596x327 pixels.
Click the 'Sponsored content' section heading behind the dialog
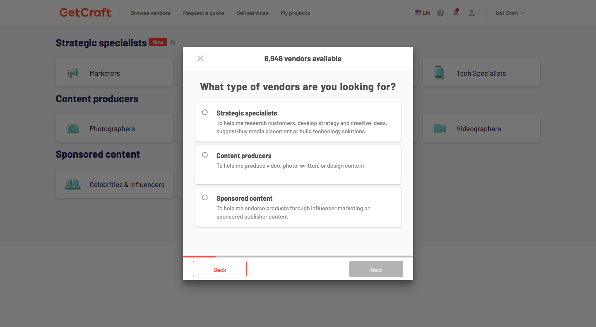tap(98, 154)
